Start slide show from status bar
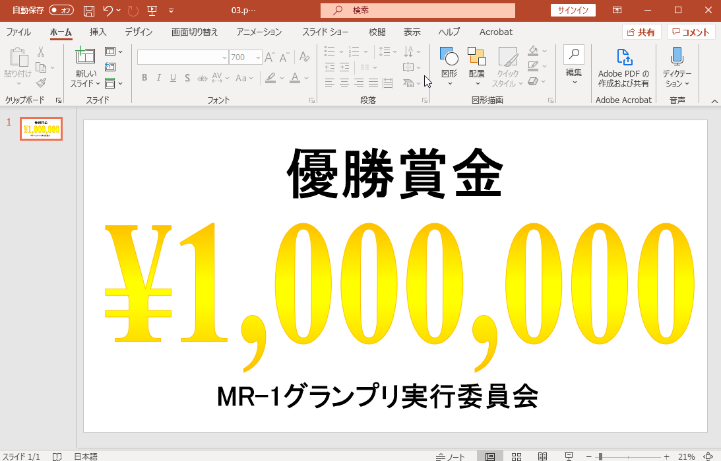 click(569, 456)
